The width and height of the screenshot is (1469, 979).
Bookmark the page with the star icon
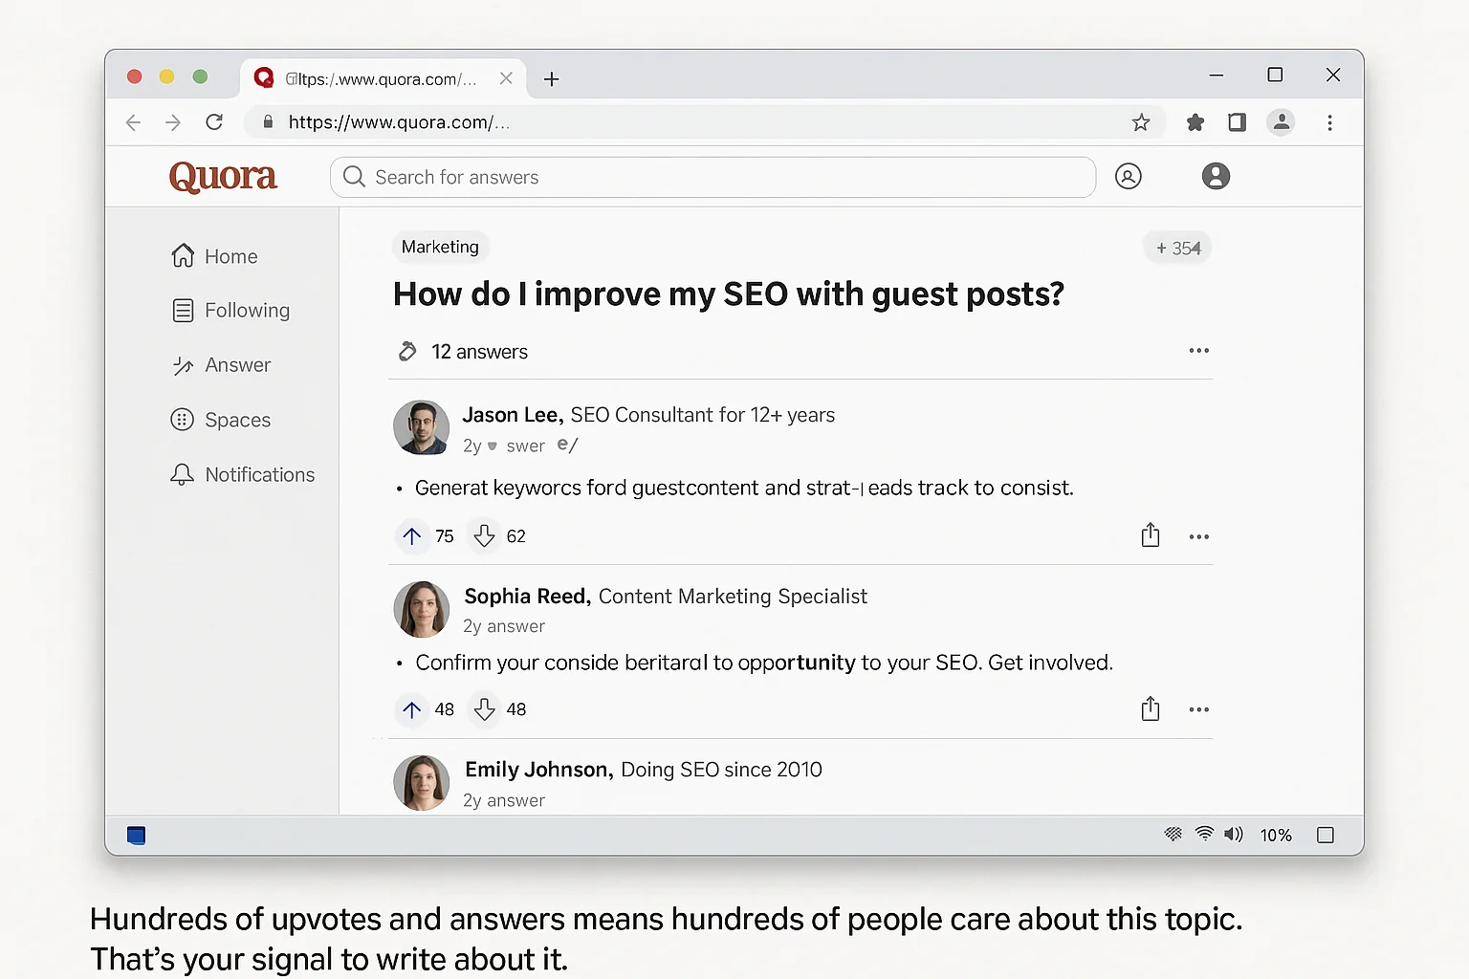pyautogui.click(x=1140, y=122)
